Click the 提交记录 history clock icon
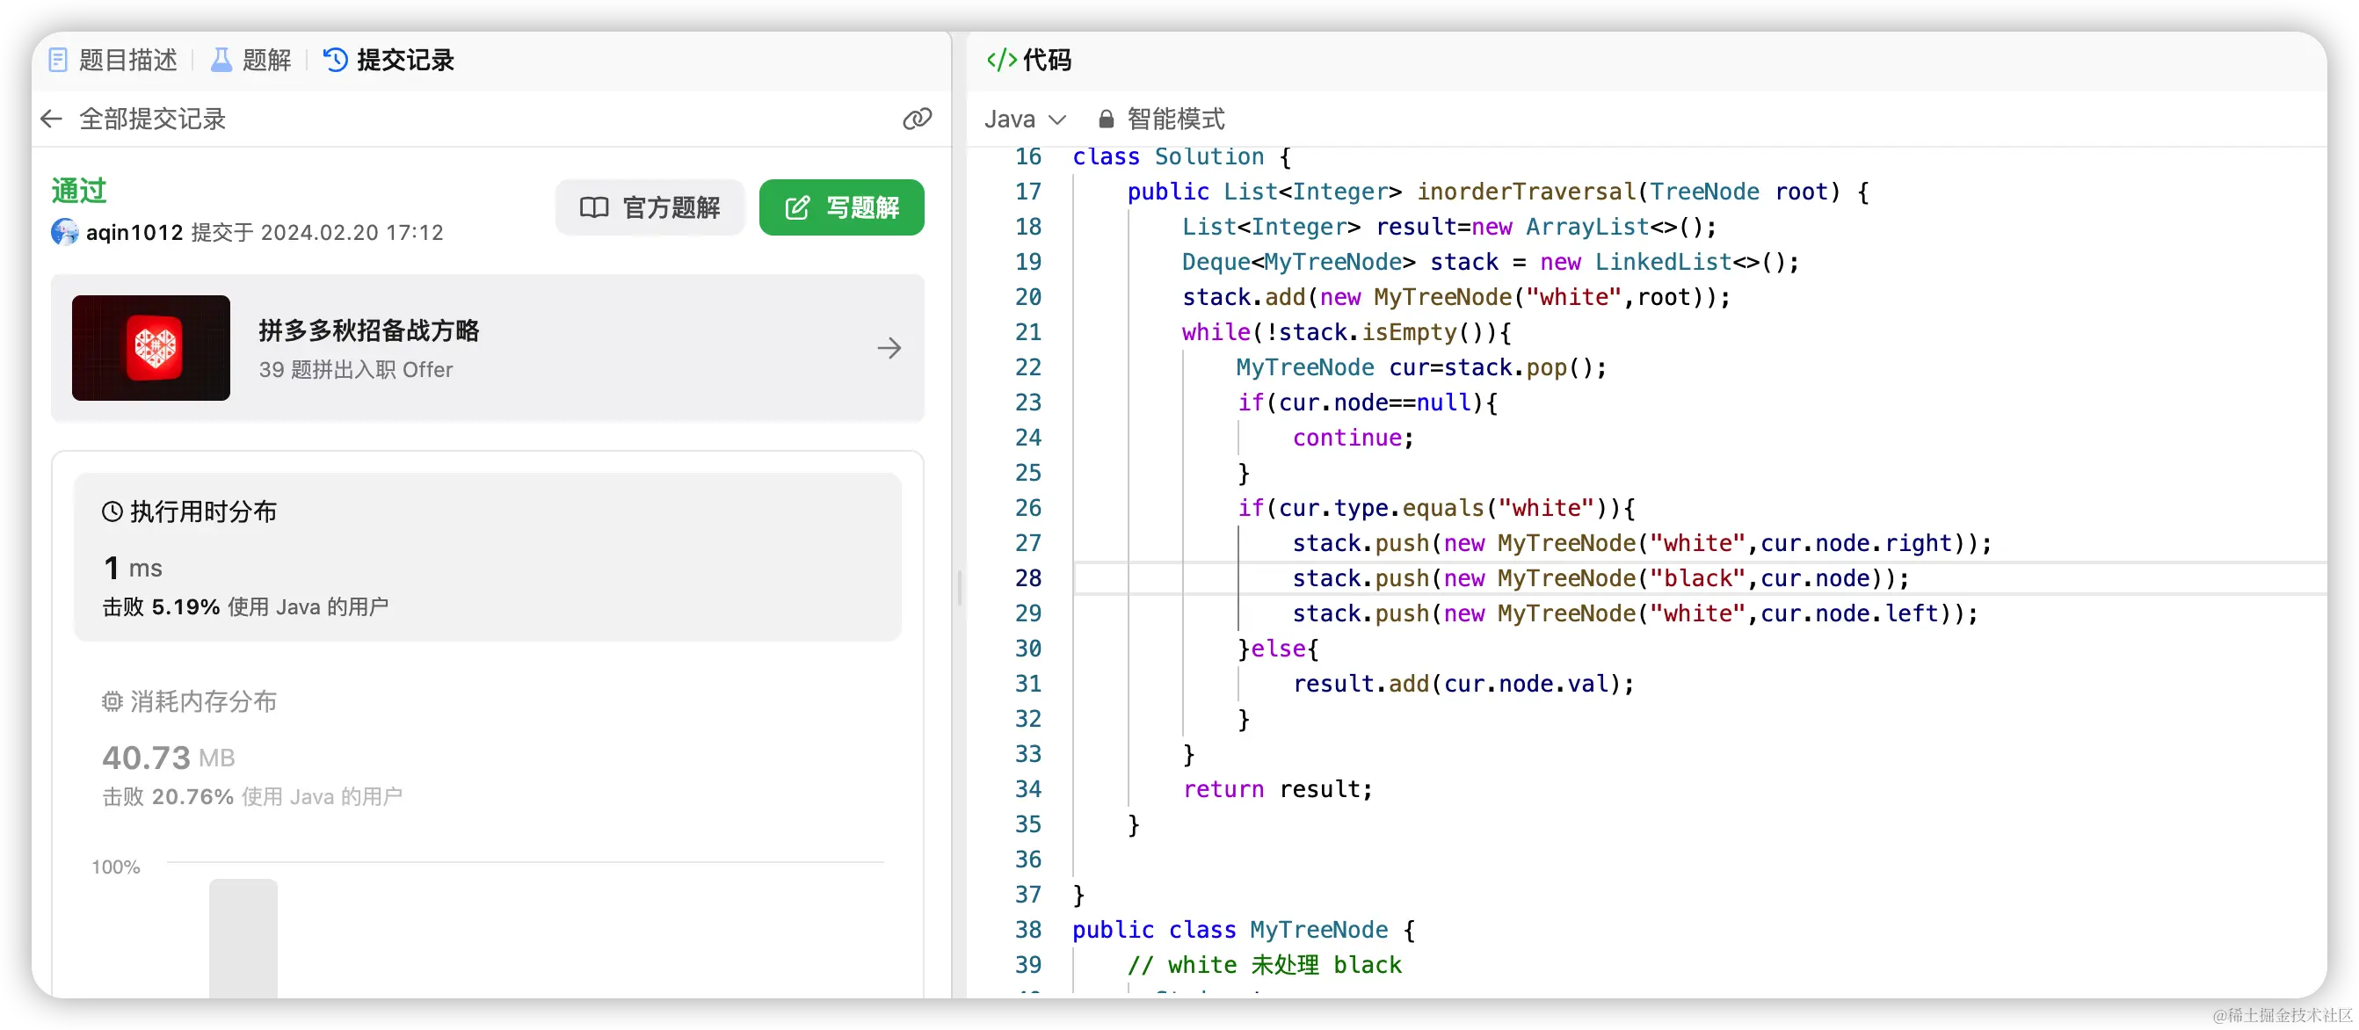 click(x=336, y=61)
